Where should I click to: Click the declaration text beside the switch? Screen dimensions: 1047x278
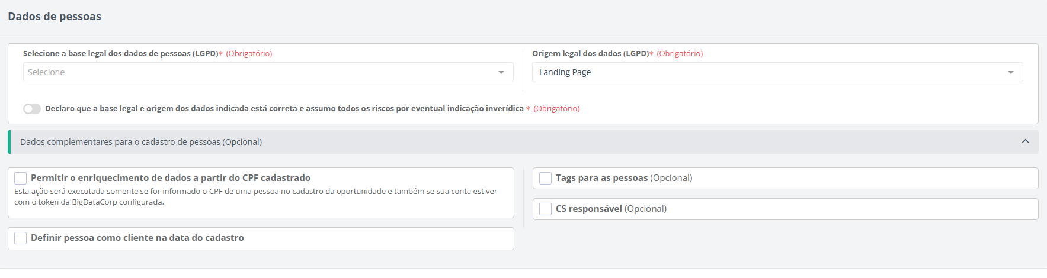click(x=284, y=109)
